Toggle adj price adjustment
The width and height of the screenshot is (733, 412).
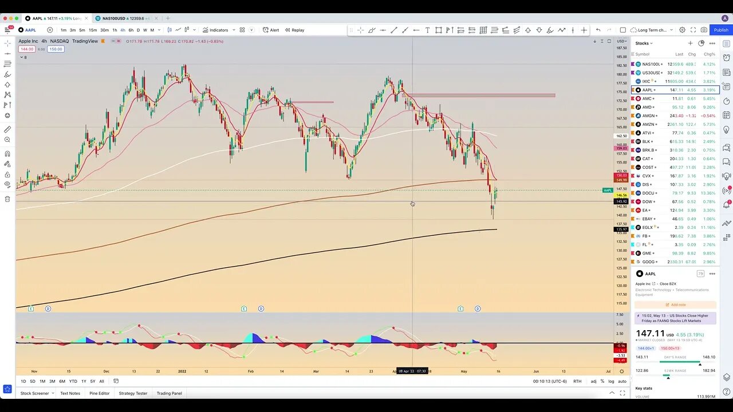coord(593,381)
